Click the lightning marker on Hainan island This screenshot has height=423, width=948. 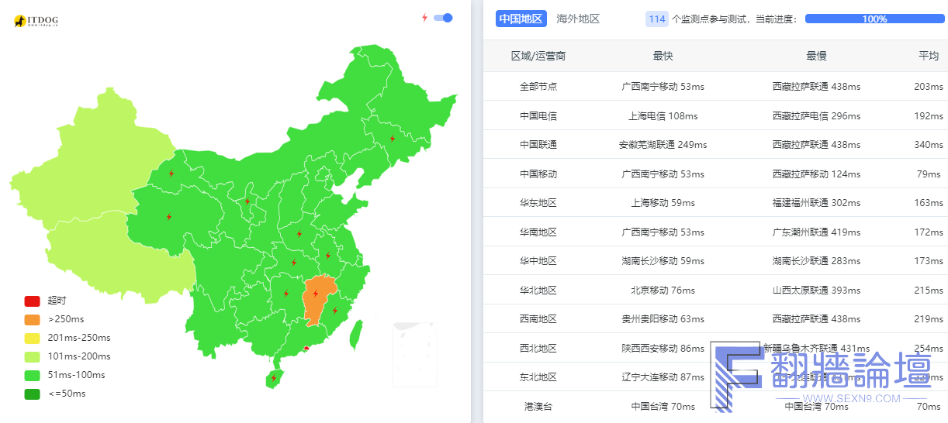(x=273, y=378)
